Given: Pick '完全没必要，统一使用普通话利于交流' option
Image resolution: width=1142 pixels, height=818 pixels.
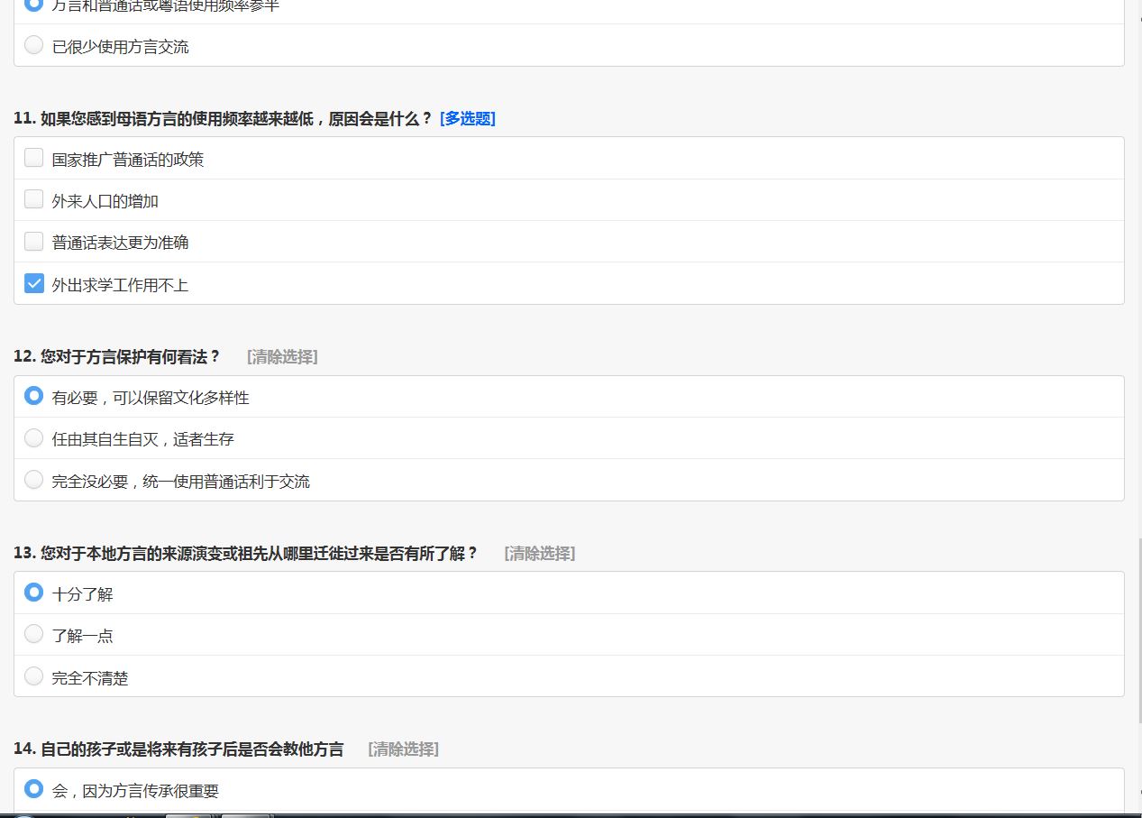Looking at the screenshot, I should [x=34, y=480].
